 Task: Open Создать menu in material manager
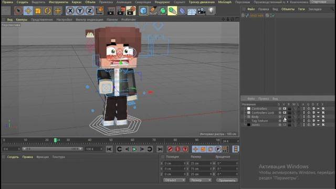pyautogui.click(x=13, y=157)
